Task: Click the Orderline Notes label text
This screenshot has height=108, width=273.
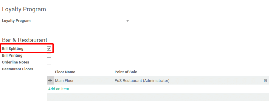Action: click(15, 62)
